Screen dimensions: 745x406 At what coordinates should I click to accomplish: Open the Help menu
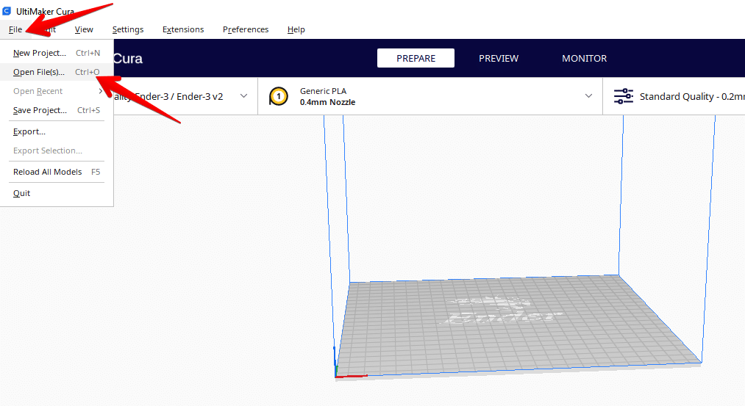click(296, 29)
